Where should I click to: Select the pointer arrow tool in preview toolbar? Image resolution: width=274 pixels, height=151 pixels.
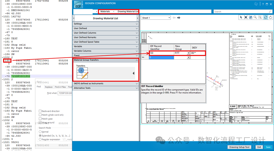(241, 17)
